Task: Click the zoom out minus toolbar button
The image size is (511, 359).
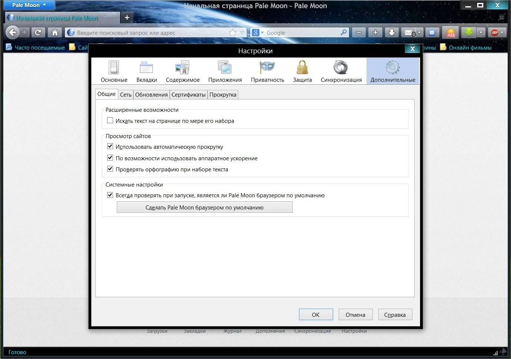Action: pos(358,33)
